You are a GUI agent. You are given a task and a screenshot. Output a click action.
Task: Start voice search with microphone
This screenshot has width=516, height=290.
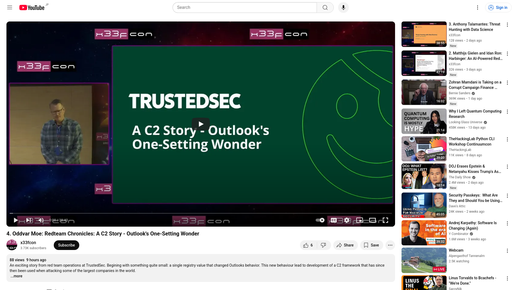point(343,8)
